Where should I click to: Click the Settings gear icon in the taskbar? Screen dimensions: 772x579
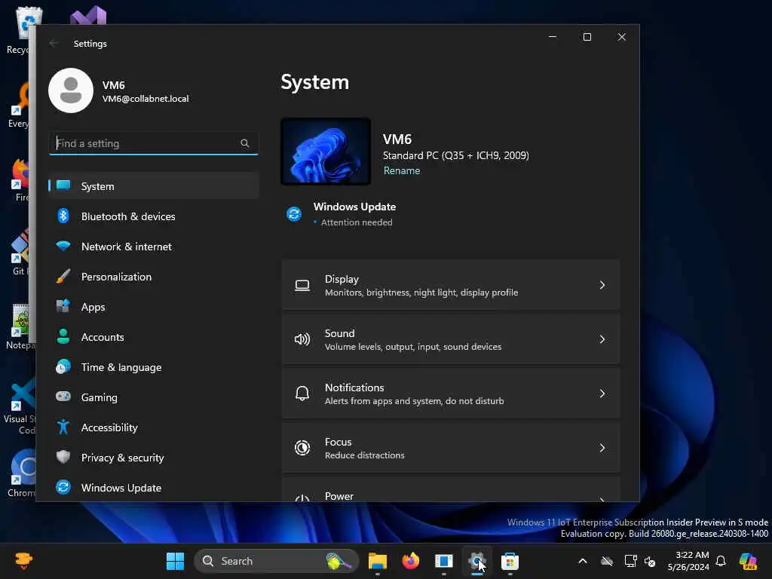[x=476, y=561]
